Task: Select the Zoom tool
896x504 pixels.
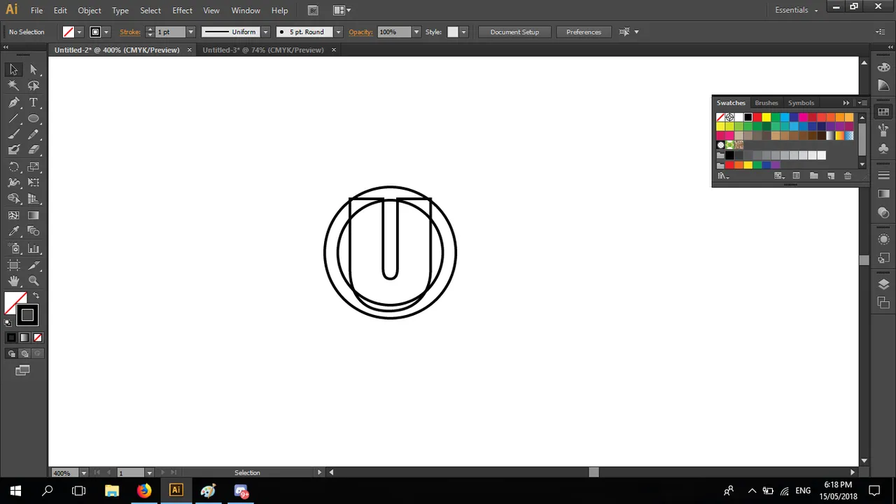Action: 34,281
